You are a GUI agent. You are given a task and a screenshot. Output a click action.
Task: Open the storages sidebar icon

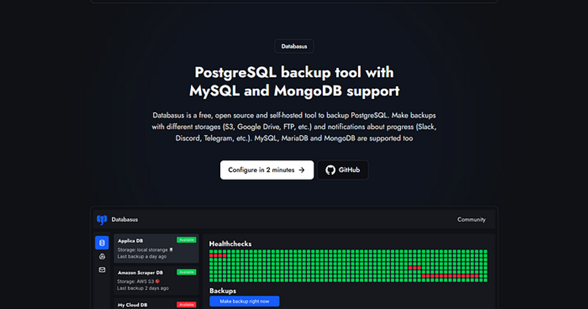[x=102, y=257]
